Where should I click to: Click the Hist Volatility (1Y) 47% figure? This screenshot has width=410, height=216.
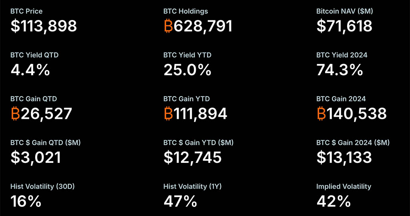point(181,201)
